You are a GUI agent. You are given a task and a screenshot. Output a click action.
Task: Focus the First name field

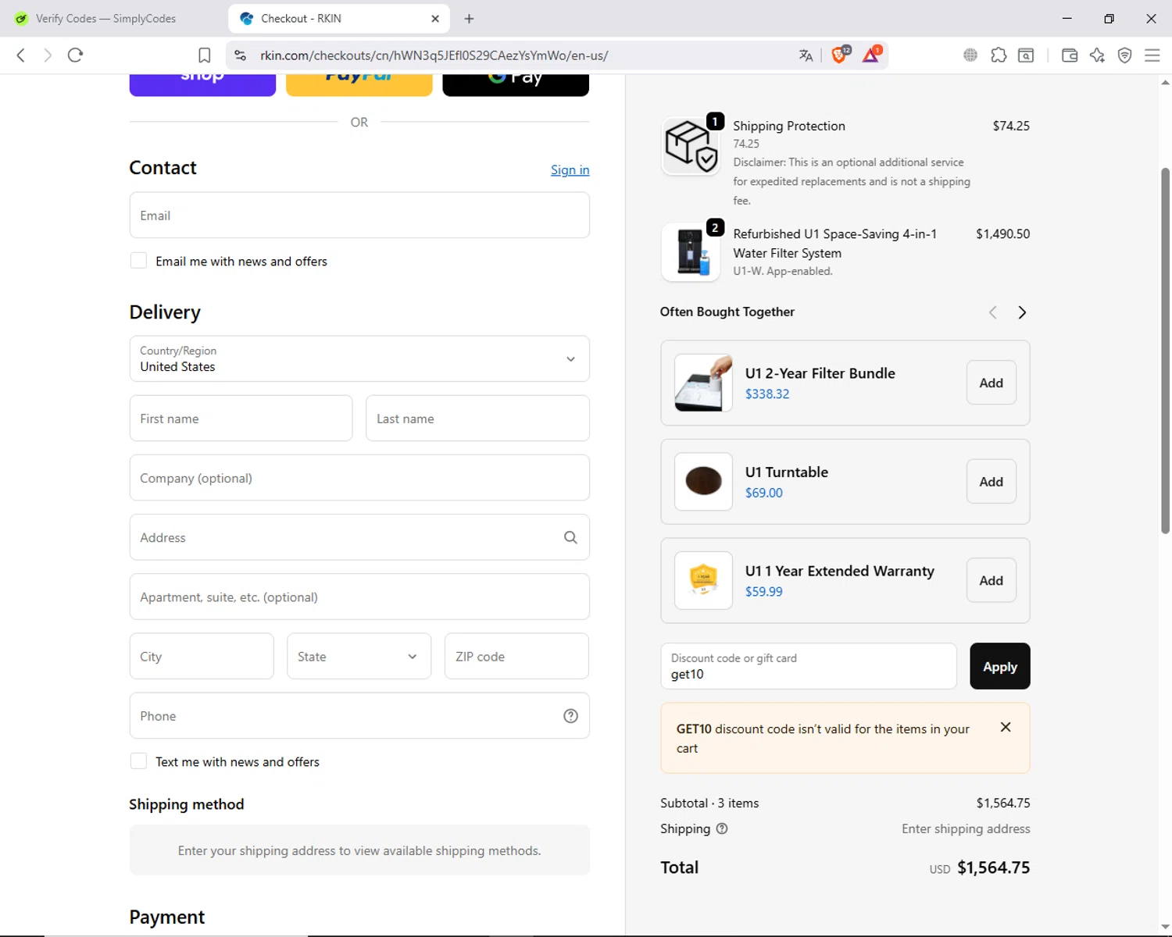[241, 419]
